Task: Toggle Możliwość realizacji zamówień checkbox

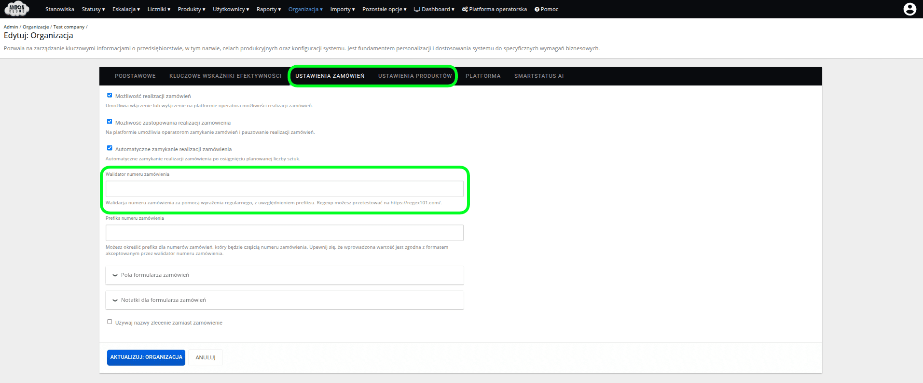Action: pos(110,96)
